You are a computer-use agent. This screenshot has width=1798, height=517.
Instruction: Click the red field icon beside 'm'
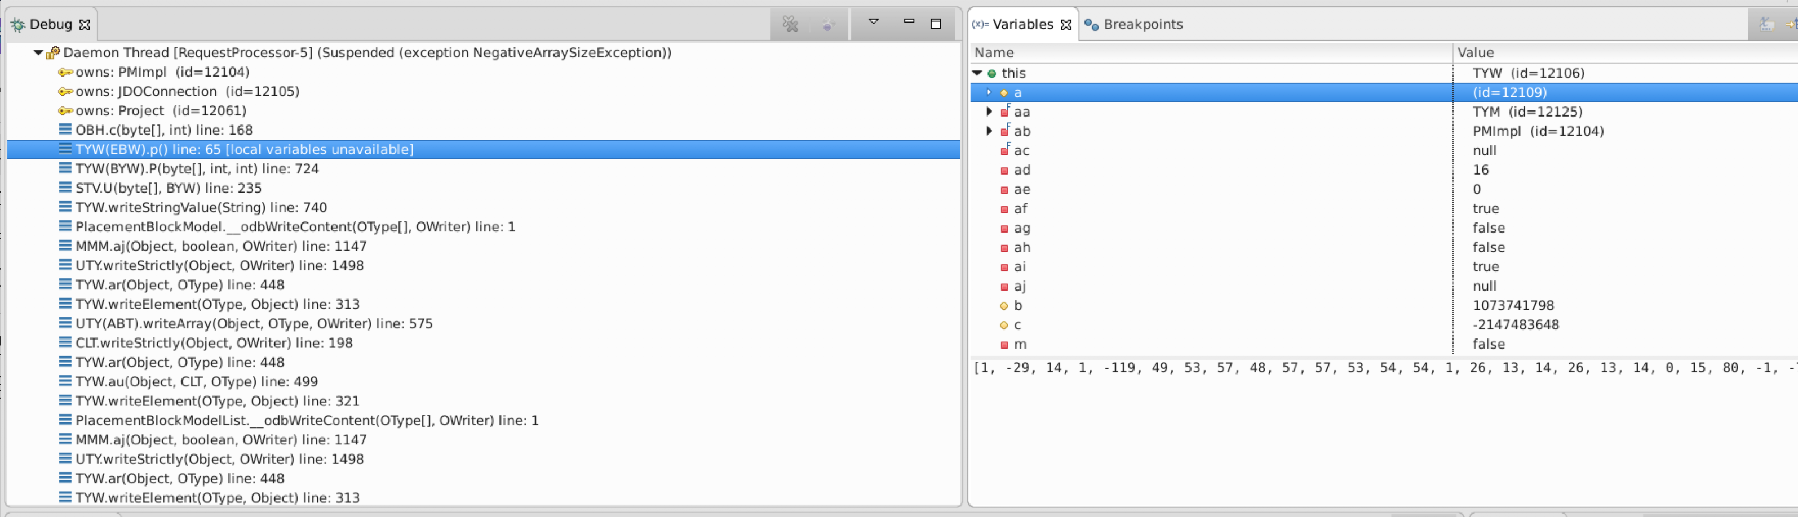click(x=1004, y=345)
